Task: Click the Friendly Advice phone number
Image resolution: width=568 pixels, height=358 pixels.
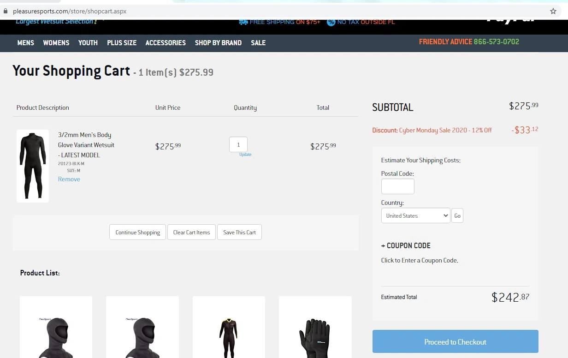Action: [497, 42]
